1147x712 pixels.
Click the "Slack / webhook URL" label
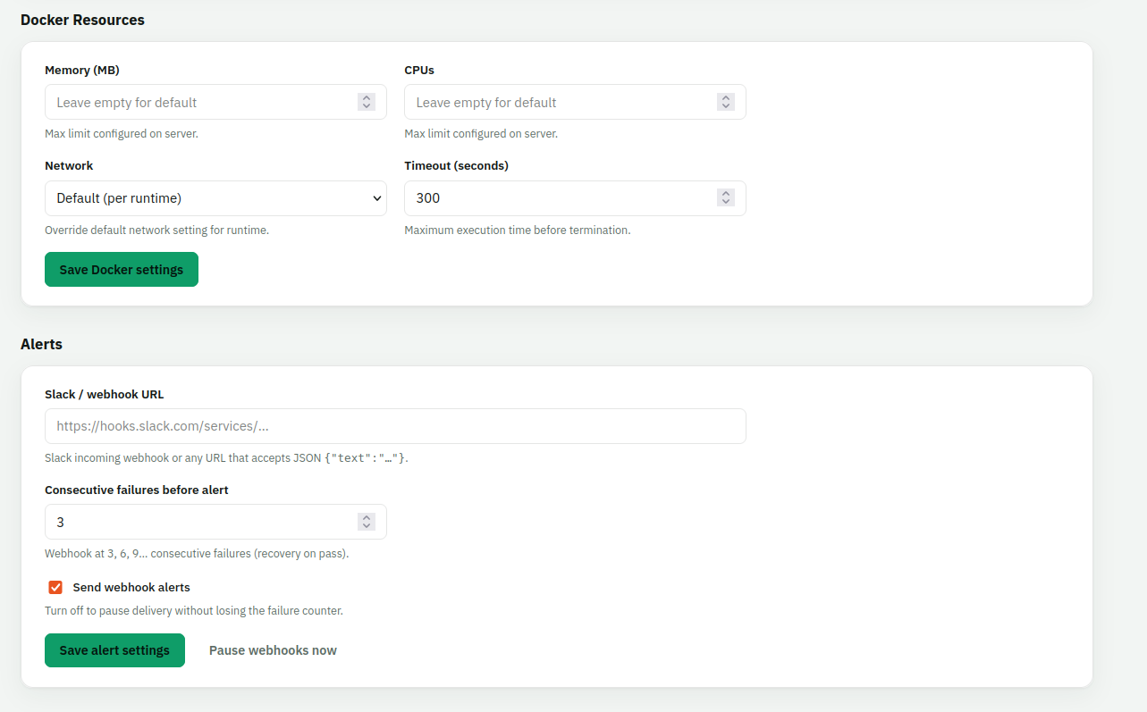click(x=105, y=394)
